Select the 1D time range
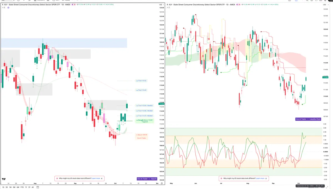 3,187
